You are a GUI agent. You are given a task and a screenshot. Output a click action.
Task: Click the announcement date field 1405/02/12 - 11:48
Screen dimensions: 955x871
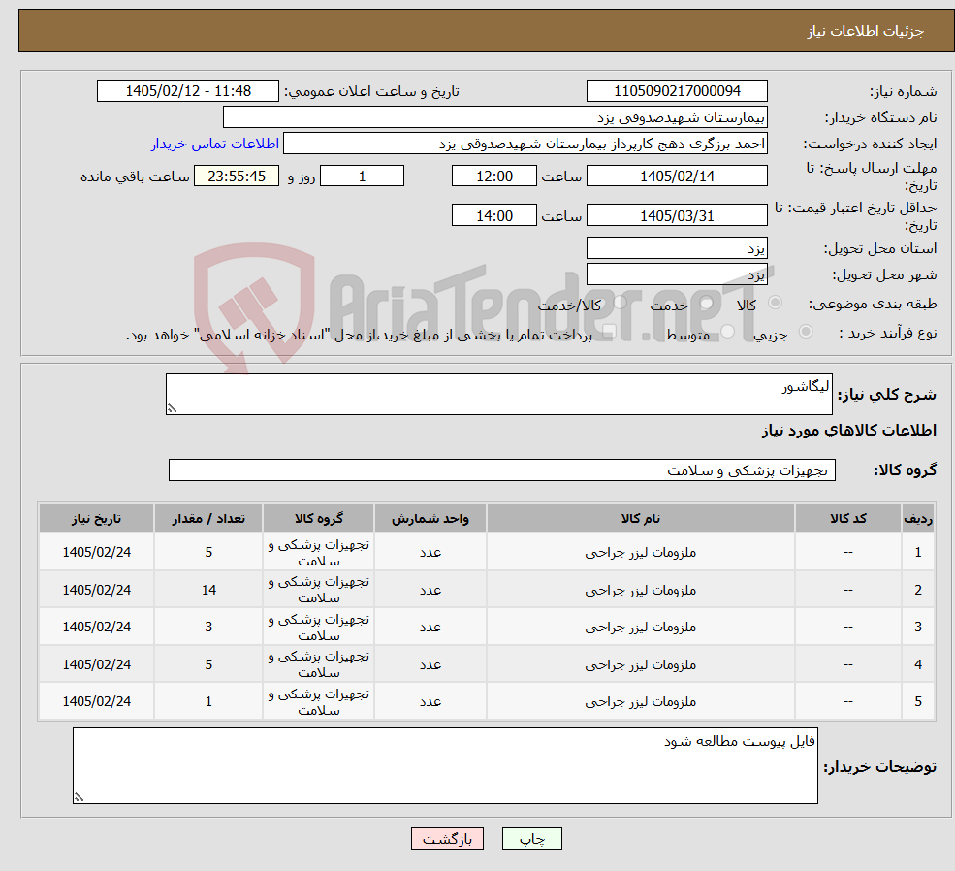coord(187,91)
